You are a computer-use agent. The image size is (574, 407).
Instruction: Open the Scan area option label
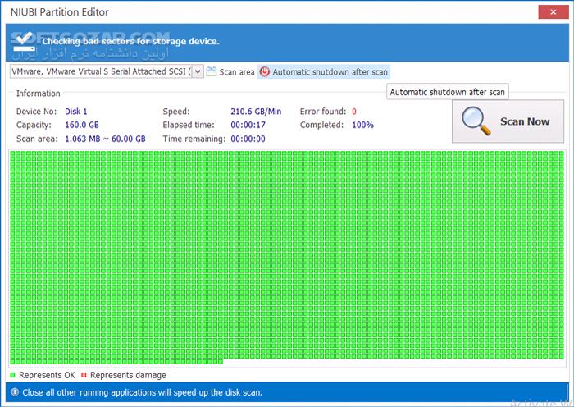click(x=236, y=72)
